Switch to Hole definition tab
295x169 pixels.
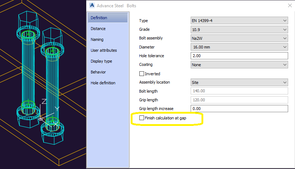tap(103, 83)
